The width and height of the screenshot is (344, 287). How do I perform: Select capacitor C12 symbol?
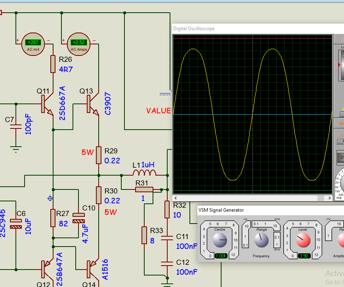(x=167, y=264)
